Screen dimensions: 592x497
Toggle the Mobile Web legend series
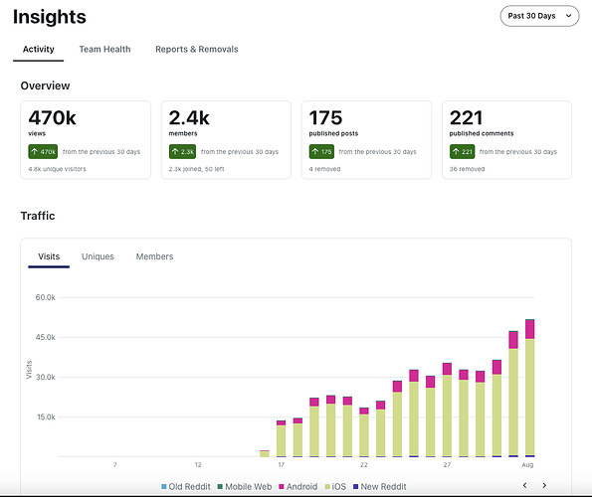(x=245, y=486)
